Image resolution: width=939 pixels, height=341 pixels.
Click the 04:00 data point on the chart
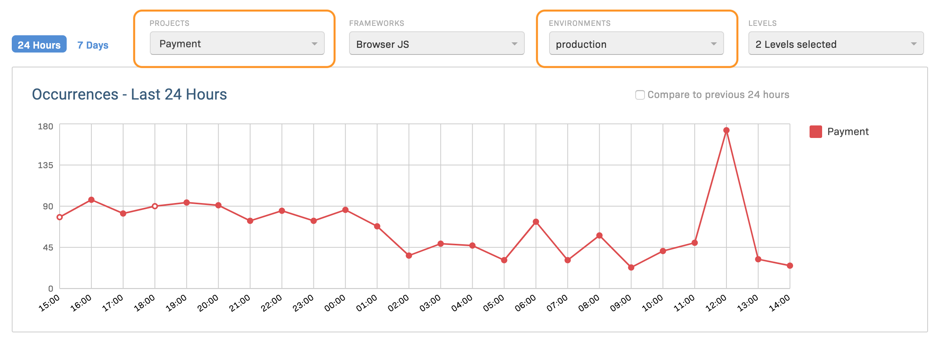coord(472,246)
